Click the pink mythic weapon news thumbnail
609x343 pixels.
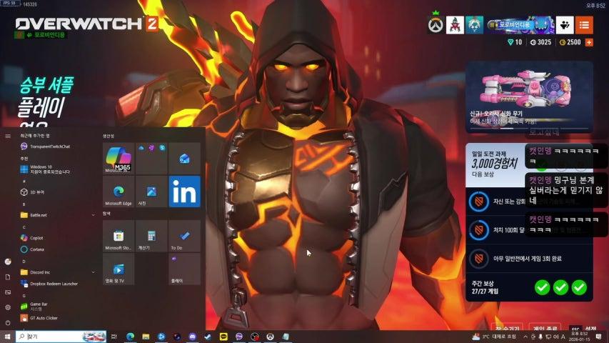click(529, 97)
